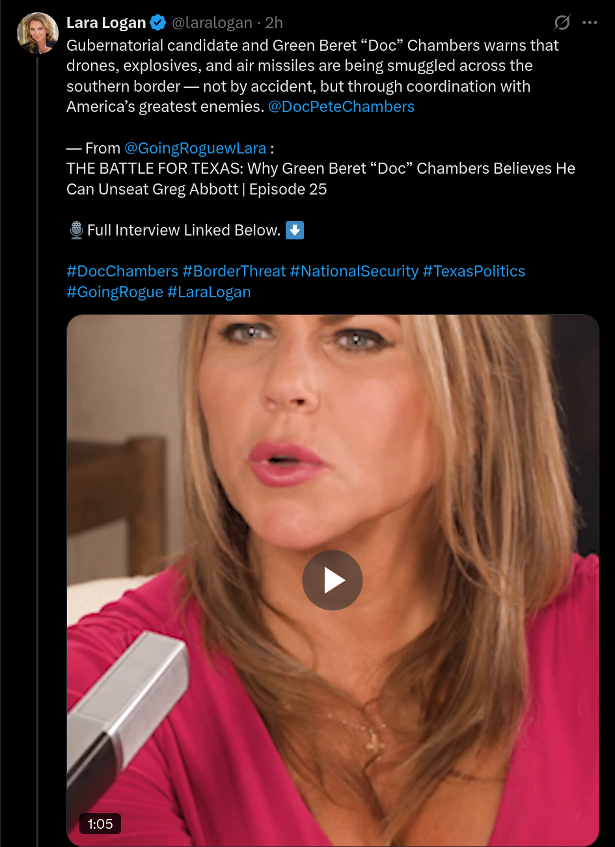Follow the #GoingRogue hashtag
The width and height of the screenshot is (615, 847).
coord(115,292)
